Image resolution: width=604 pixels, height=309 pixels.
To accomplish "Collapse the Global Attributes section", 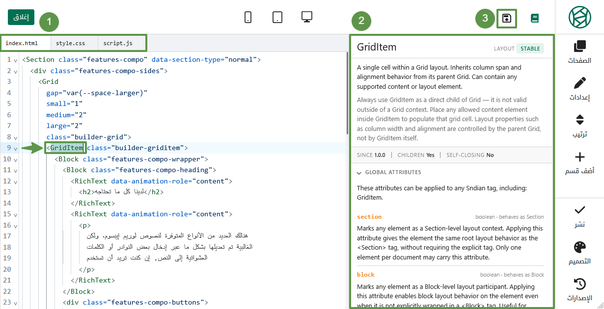I will point(359,173).
